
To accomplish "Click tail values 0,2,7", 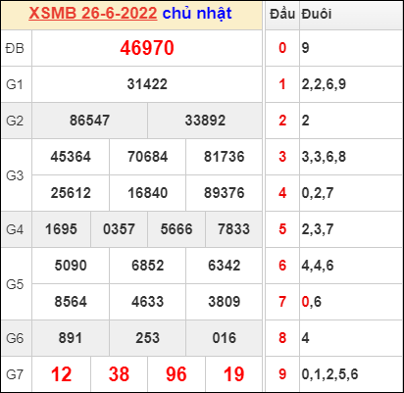I will point(318,193).
